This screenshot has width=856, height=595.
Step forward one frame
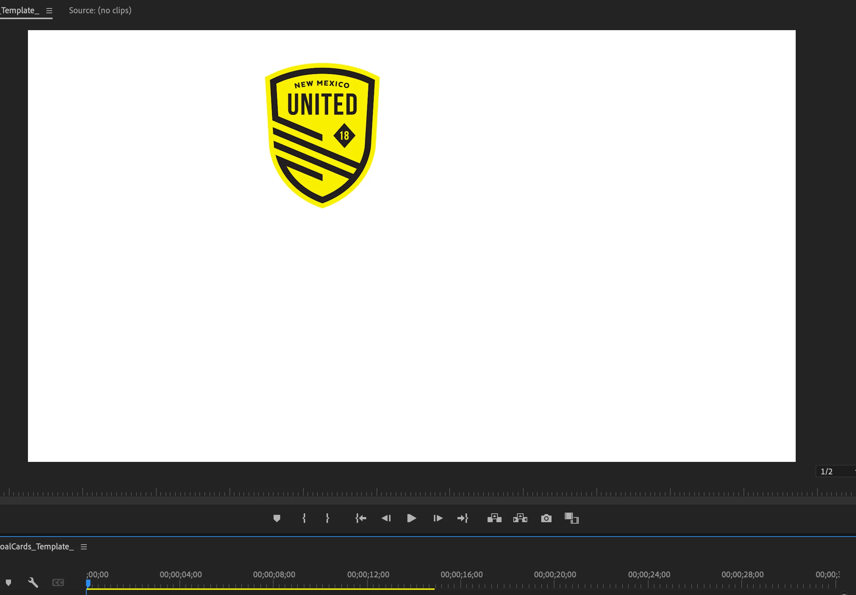coord(438,518)
